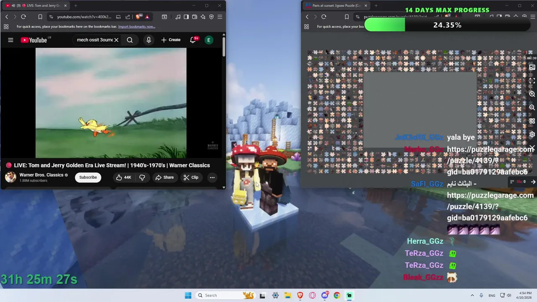The image size is (537, 302).
Task: Bookmark the puzzle page
Action: pyautogui.click(x=347, y=17)
